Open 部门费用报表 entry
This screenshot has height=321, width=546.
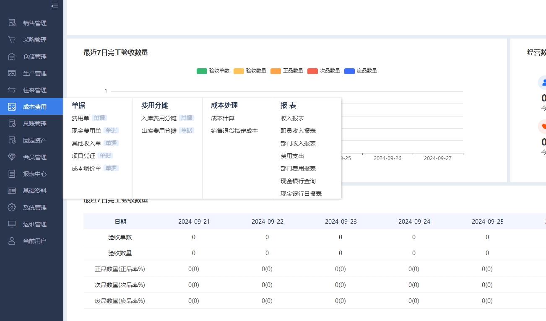coord(298,168)
